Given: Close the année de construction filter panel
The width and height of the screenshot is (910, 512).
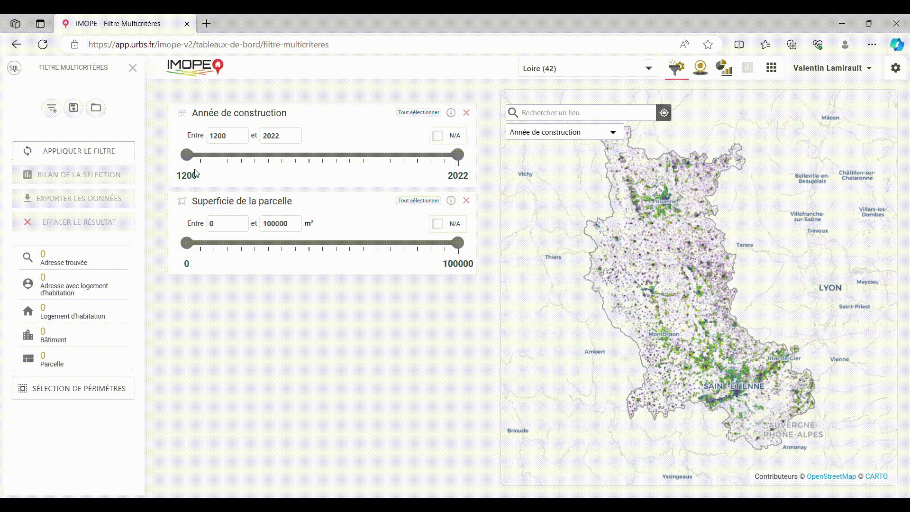Looking at the screenshot, I should pyautogui.click(x=467, y=112).
